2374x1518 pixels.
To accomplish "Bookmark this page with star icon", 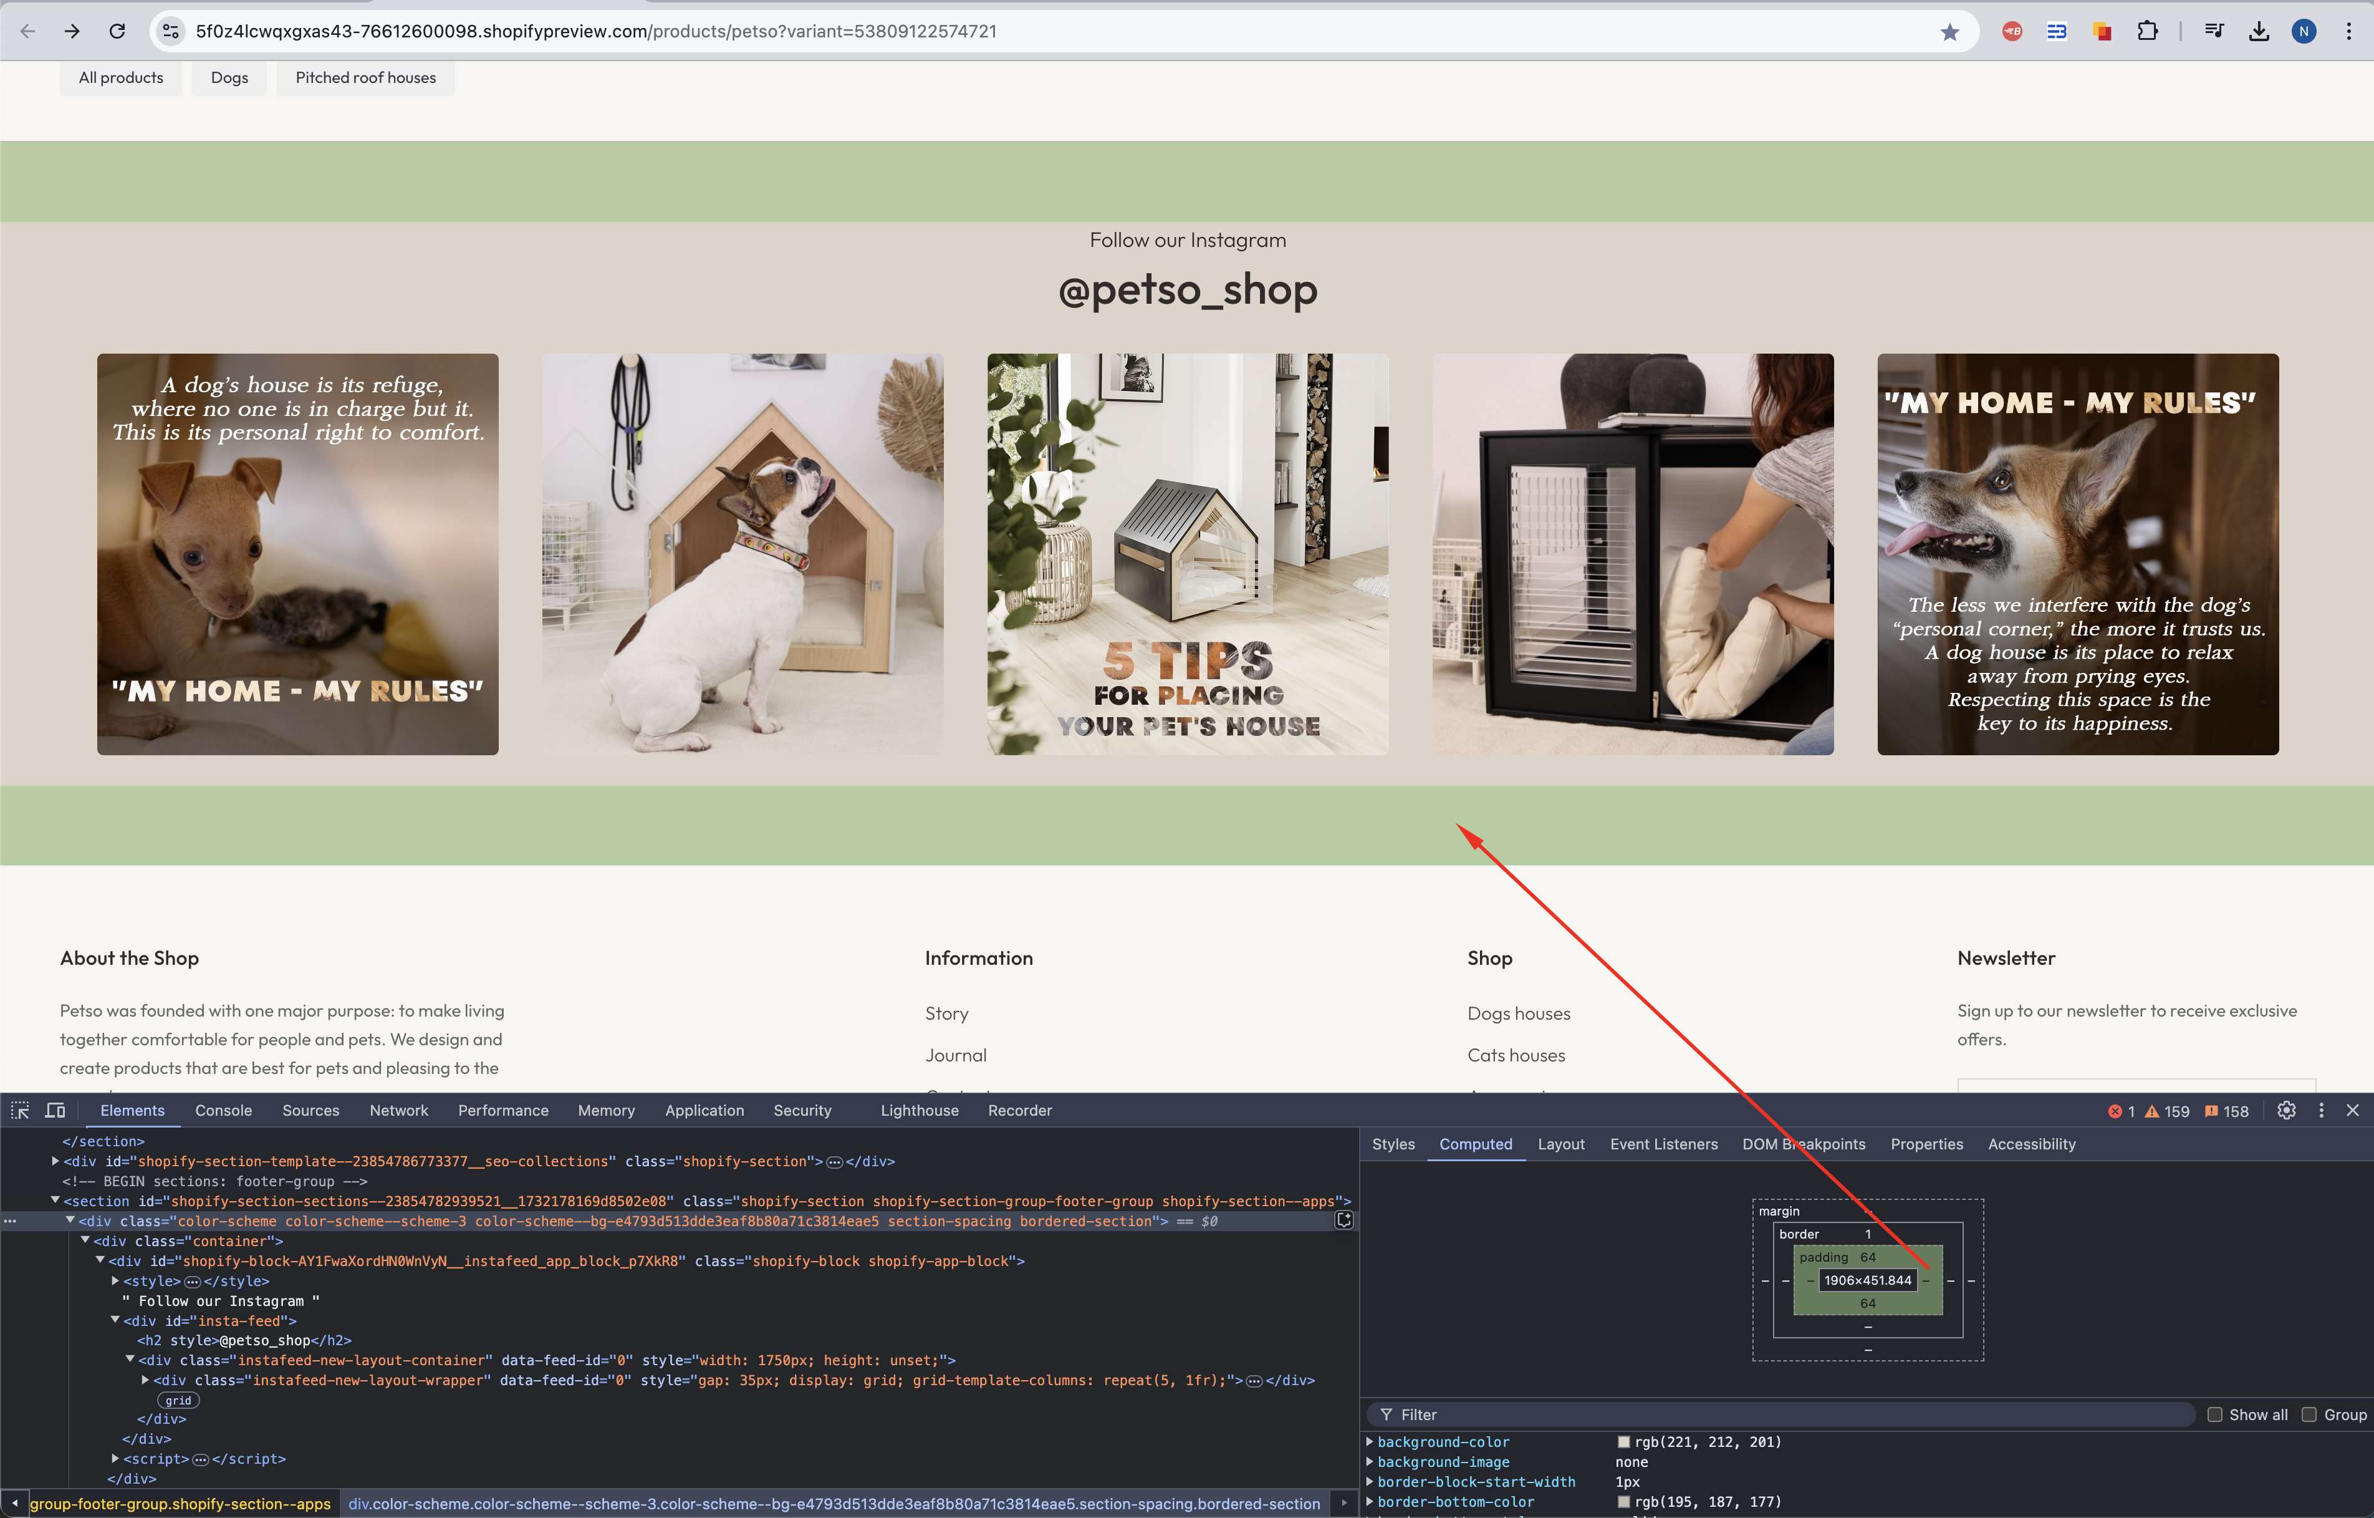I will 1949,32.
